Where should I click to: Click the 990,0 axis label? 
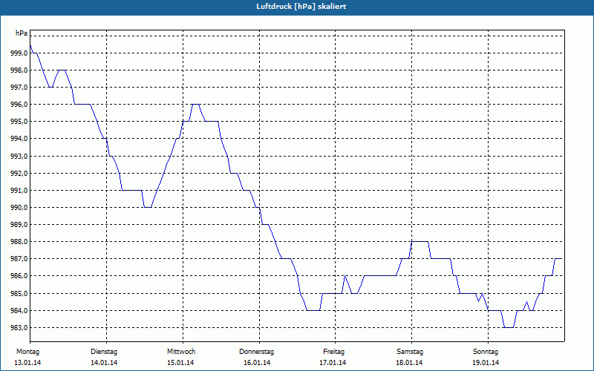(x=19, y=208)
